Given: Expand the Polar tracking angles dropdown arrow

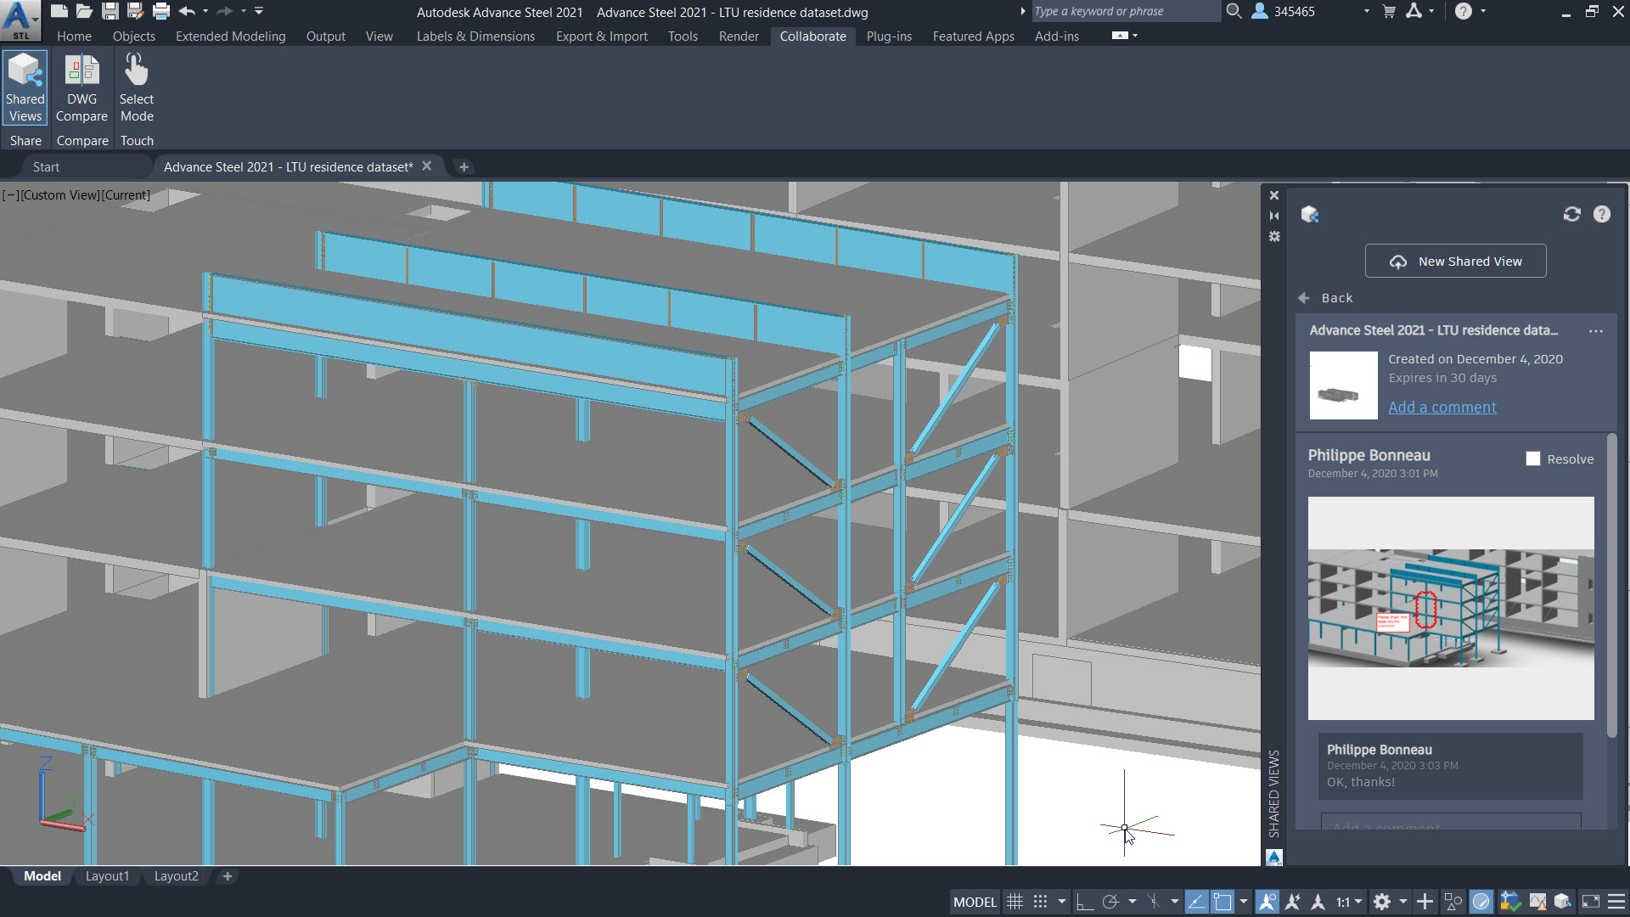Looking at the screenshot, I should [1133, 902].
